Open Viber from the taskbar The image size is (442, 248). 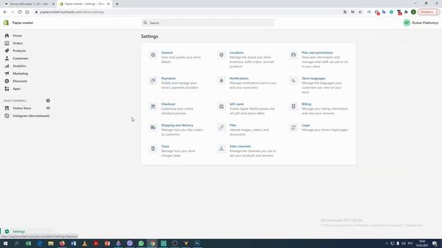tap(130, 243)
